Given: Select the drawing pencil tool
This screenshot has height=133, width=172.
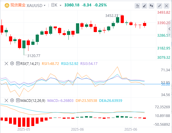Looking at the screenshot, I should click(144, 6).
